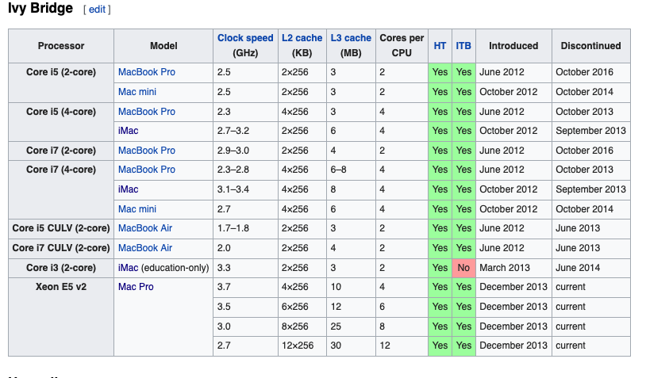
Task: Open MacBook Pro link in Core i5 (2-core) row
Action: pos(147,72)
